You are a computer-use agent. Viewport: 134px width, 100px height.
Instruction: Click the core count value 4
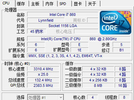(92, 97)
